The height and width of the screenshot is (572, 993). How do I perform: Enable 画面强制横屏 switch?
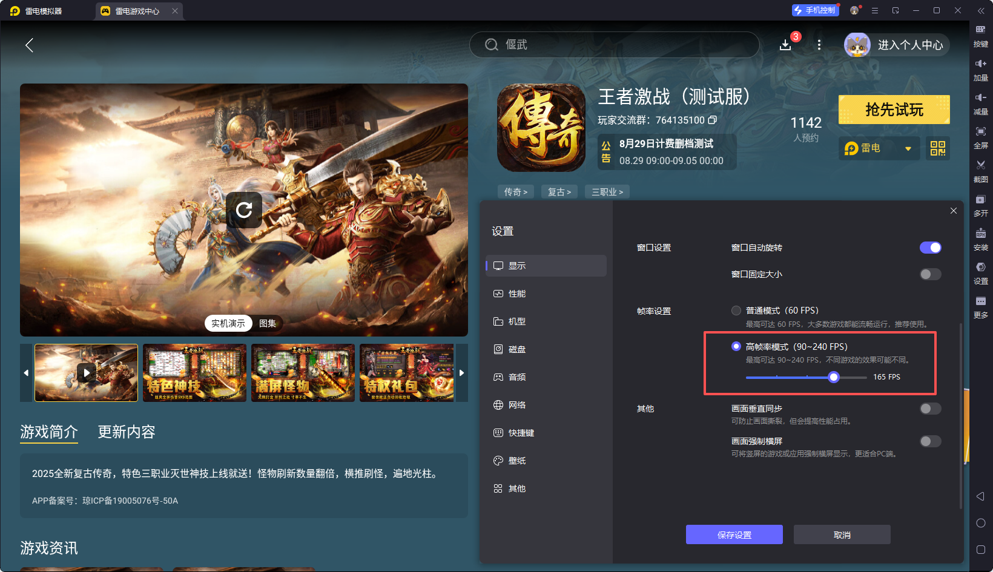point(931,441)
